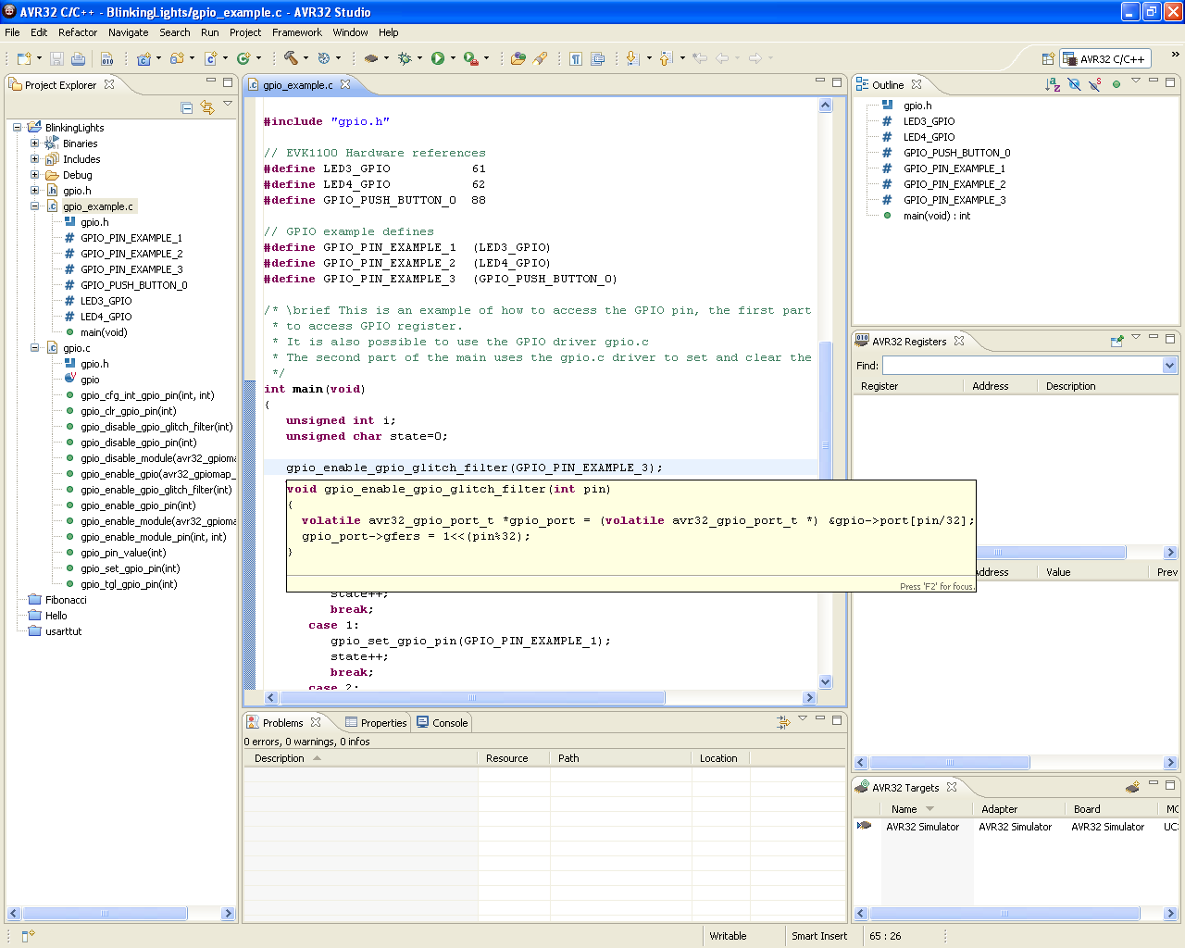Close the Outline view
Viewport: 1185px width, 948px height.
coord(917,84)
